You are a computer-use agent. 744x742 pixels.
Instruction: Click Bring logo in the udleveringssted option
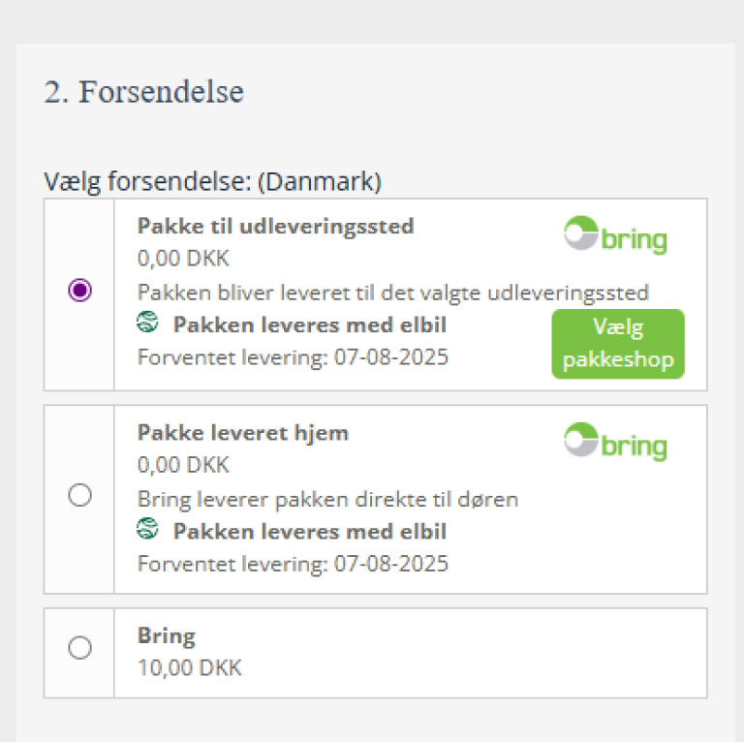click(x=615, y=236)
